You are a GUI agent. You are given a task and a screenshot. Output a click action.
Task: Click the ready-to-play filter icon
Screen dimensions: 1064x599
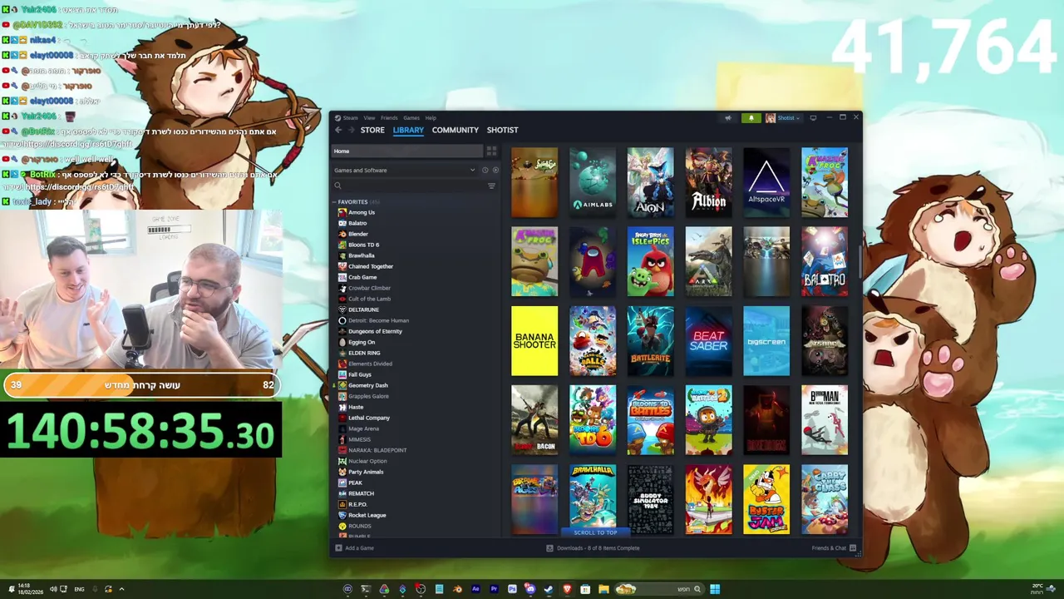click(495, 170)
